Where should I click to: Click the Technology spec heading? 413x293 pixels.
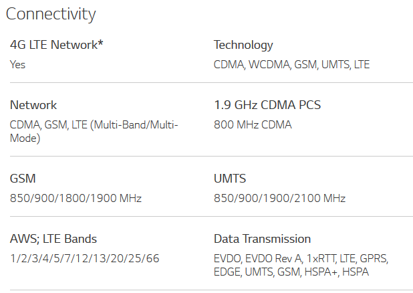[243, 45]
